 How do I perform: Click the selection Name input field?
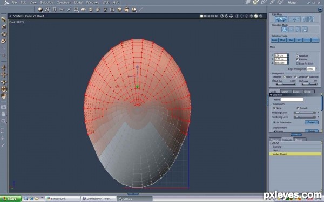tap(292, 100)
